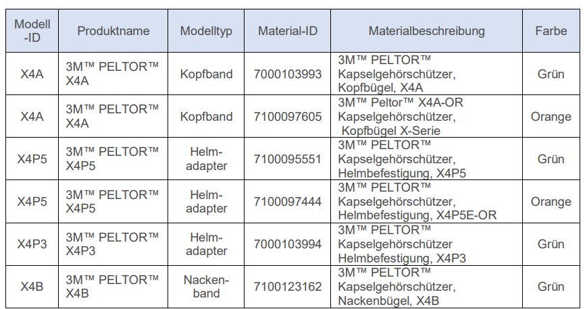Click the 3M PELTOR X4P3 product name
587x309 pixels.
112,244
